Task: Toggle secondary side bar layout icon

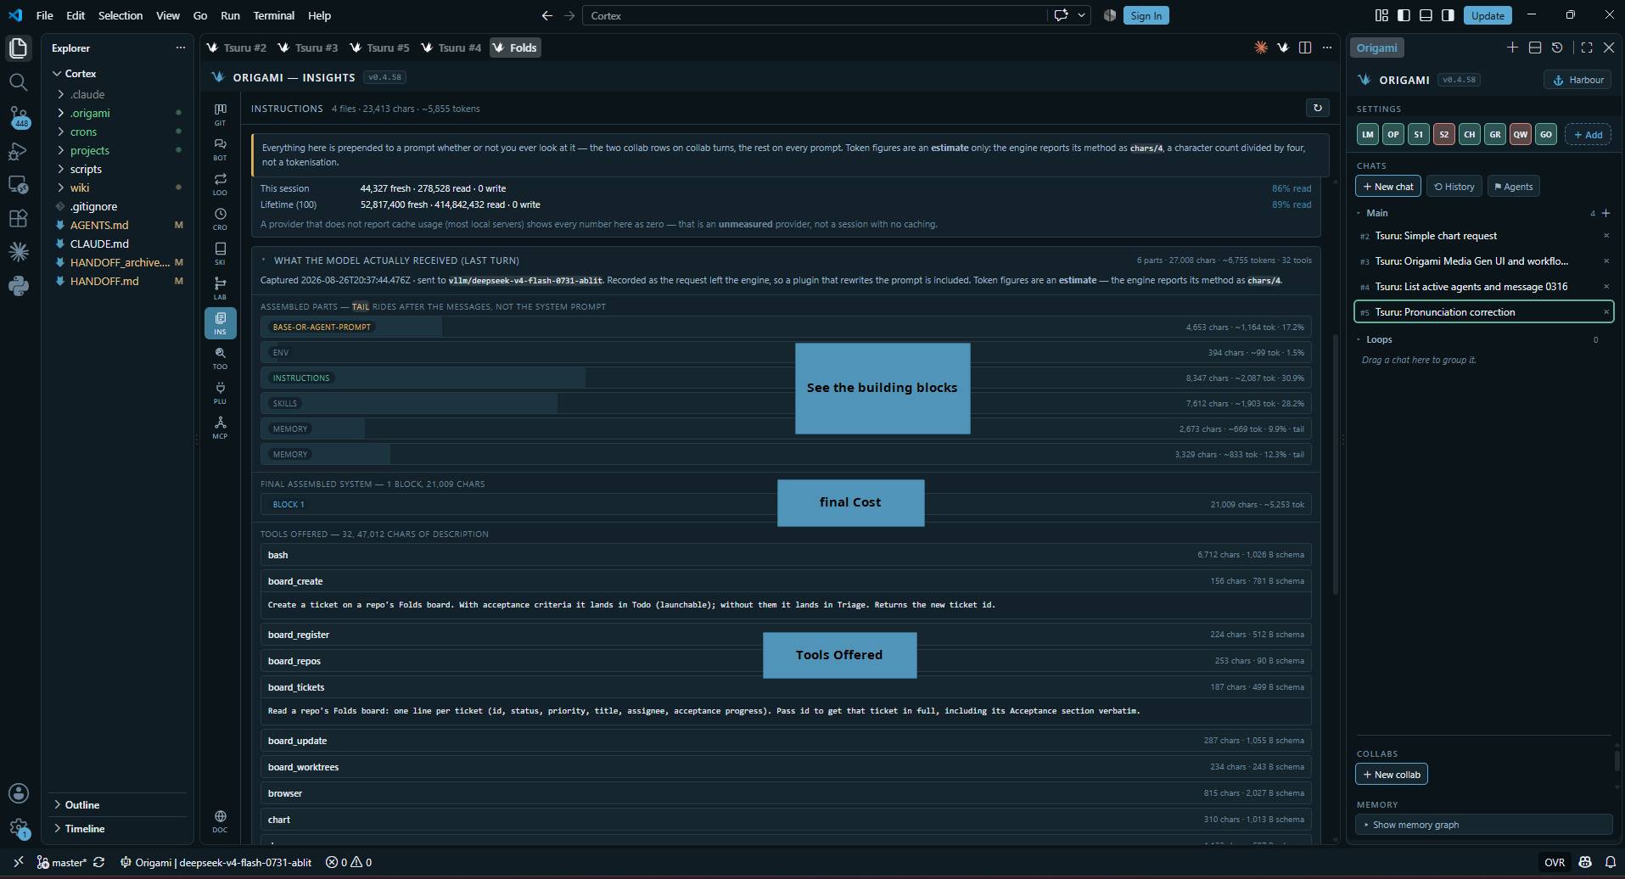Action: point(1448,15)
